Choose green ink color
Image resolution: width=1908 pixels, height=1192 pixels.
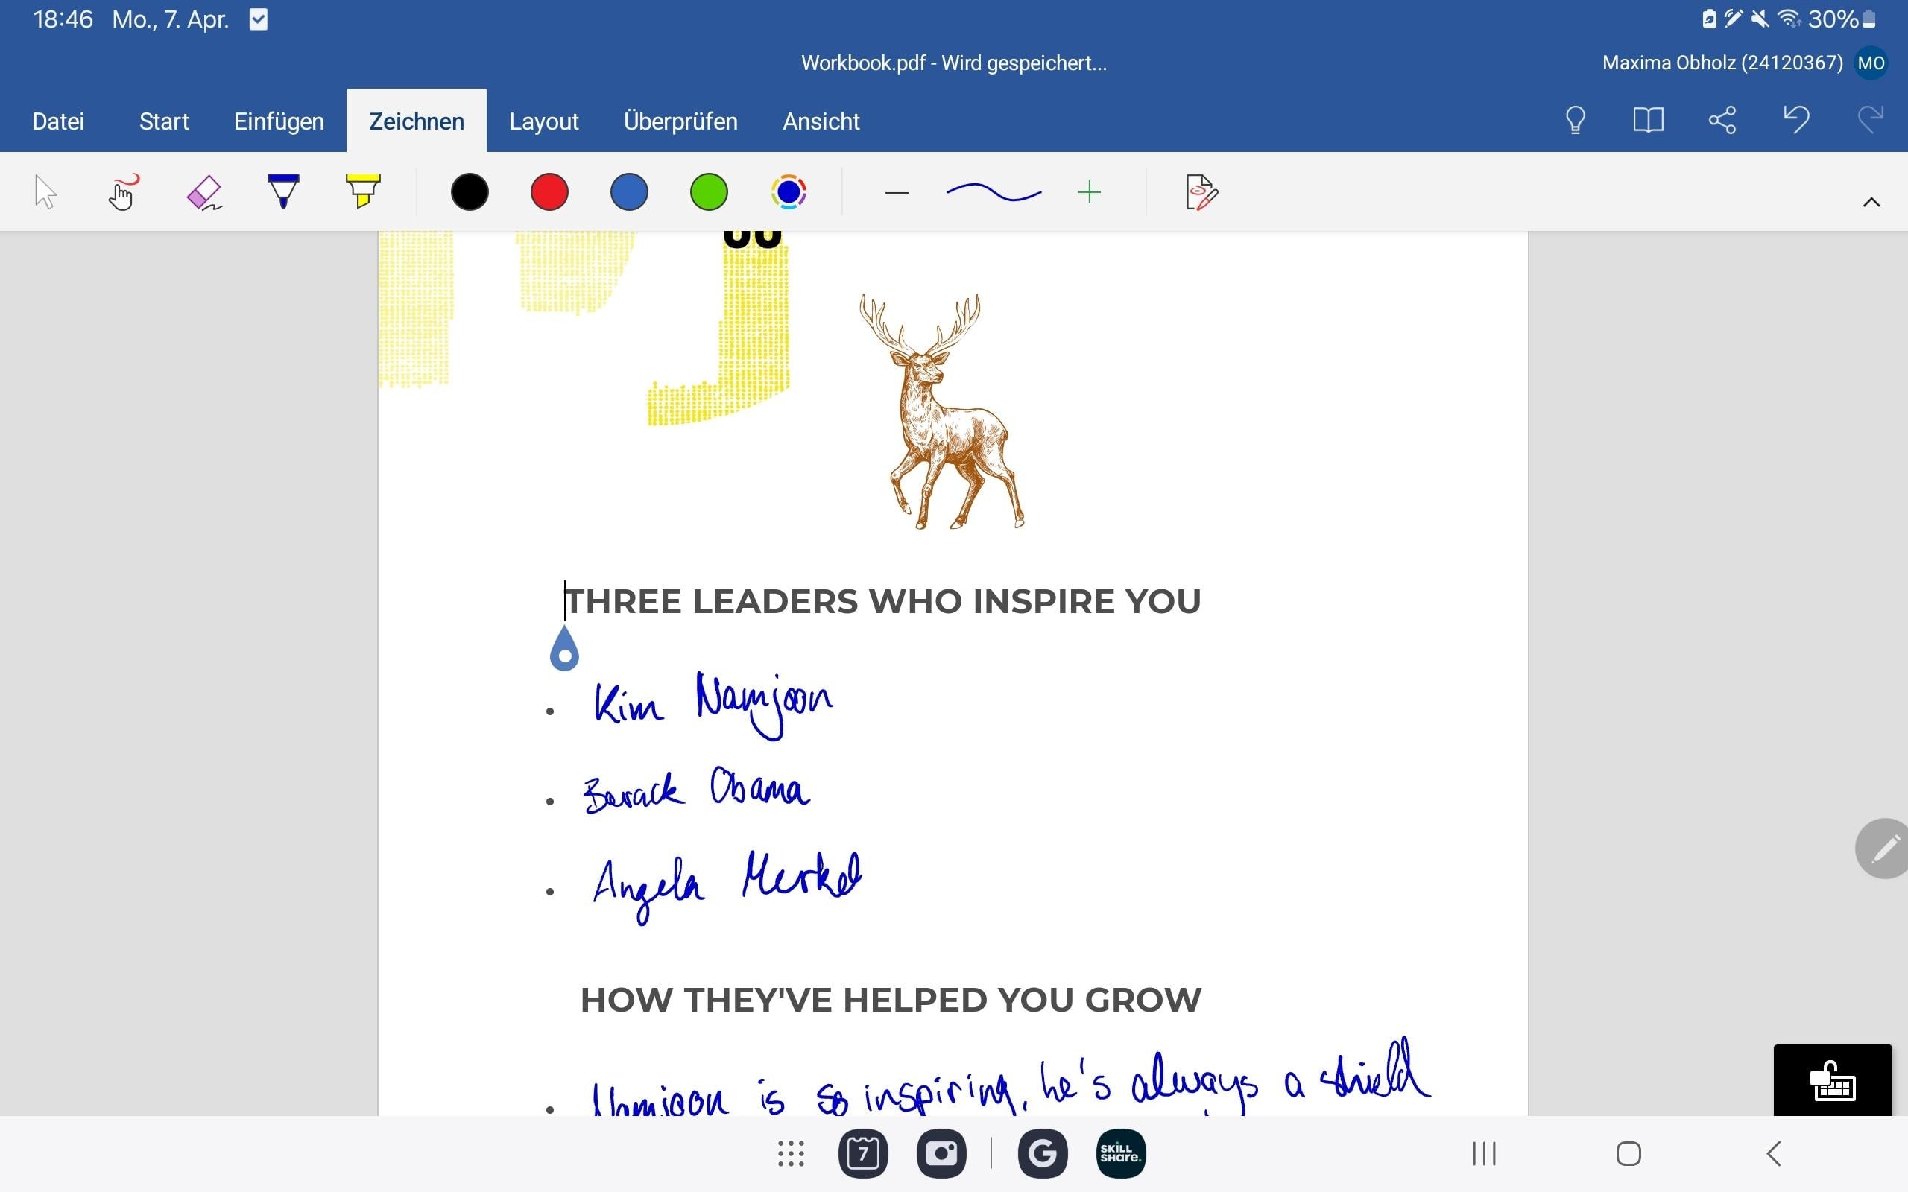point(709,192)
